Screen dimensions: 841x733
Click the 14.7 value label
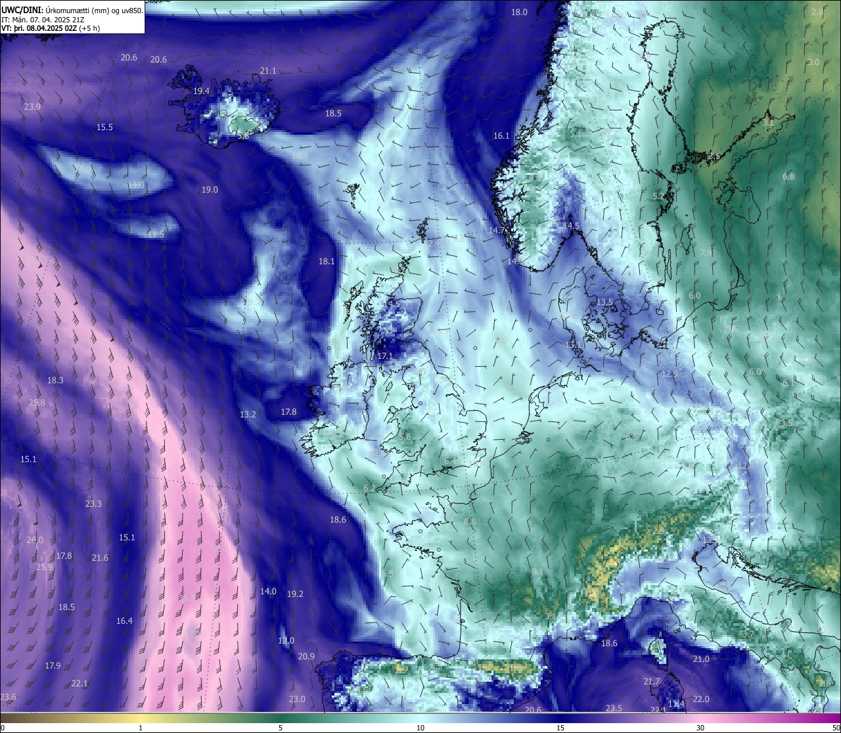[x=497, y=230]
